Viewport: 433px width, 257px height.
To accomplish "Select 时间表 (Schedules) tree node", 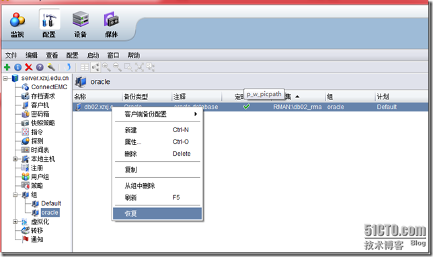I will tap(40, 150).
